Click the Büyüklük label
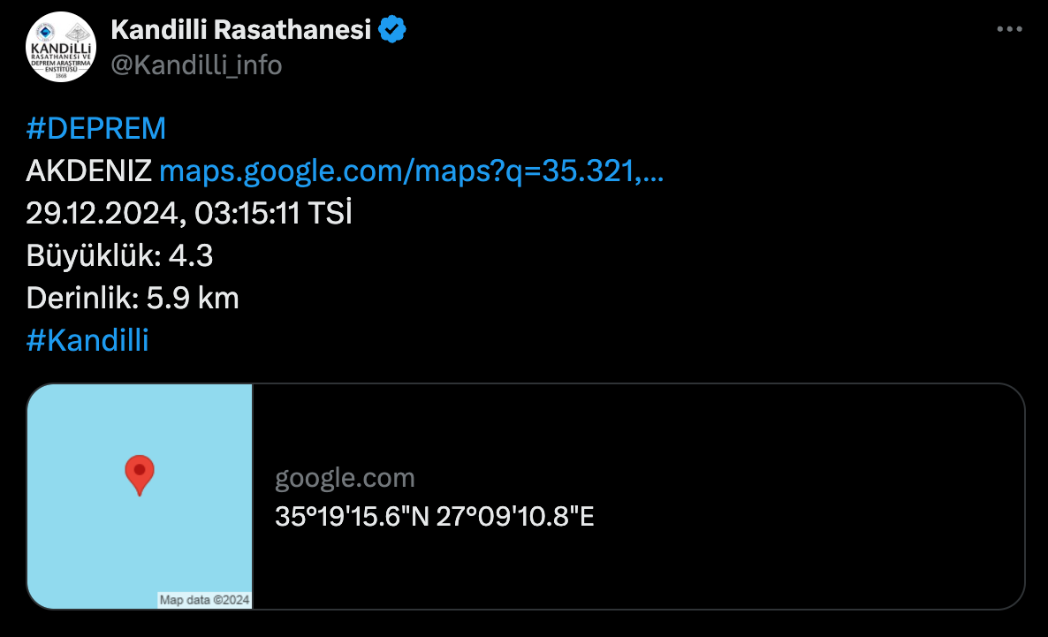 coord(92,256)
